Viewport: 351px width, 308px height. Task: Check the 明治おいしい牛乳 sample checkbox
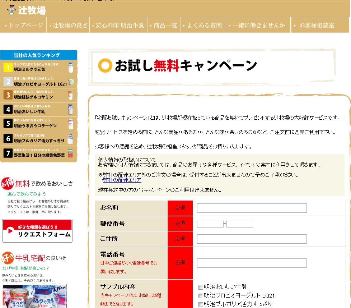(x=201, y=288)
